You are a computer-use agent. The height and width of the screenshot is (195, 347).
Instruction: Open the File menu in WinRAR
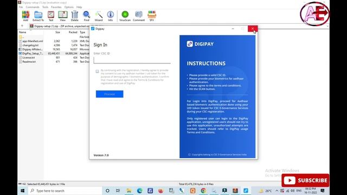click(21, 7)
